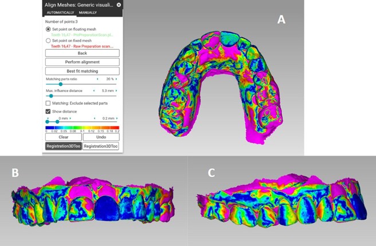
Task: Decrease minimum distance 0 mm left arrow
Action: pyautogui.click(x=48, y=118)
